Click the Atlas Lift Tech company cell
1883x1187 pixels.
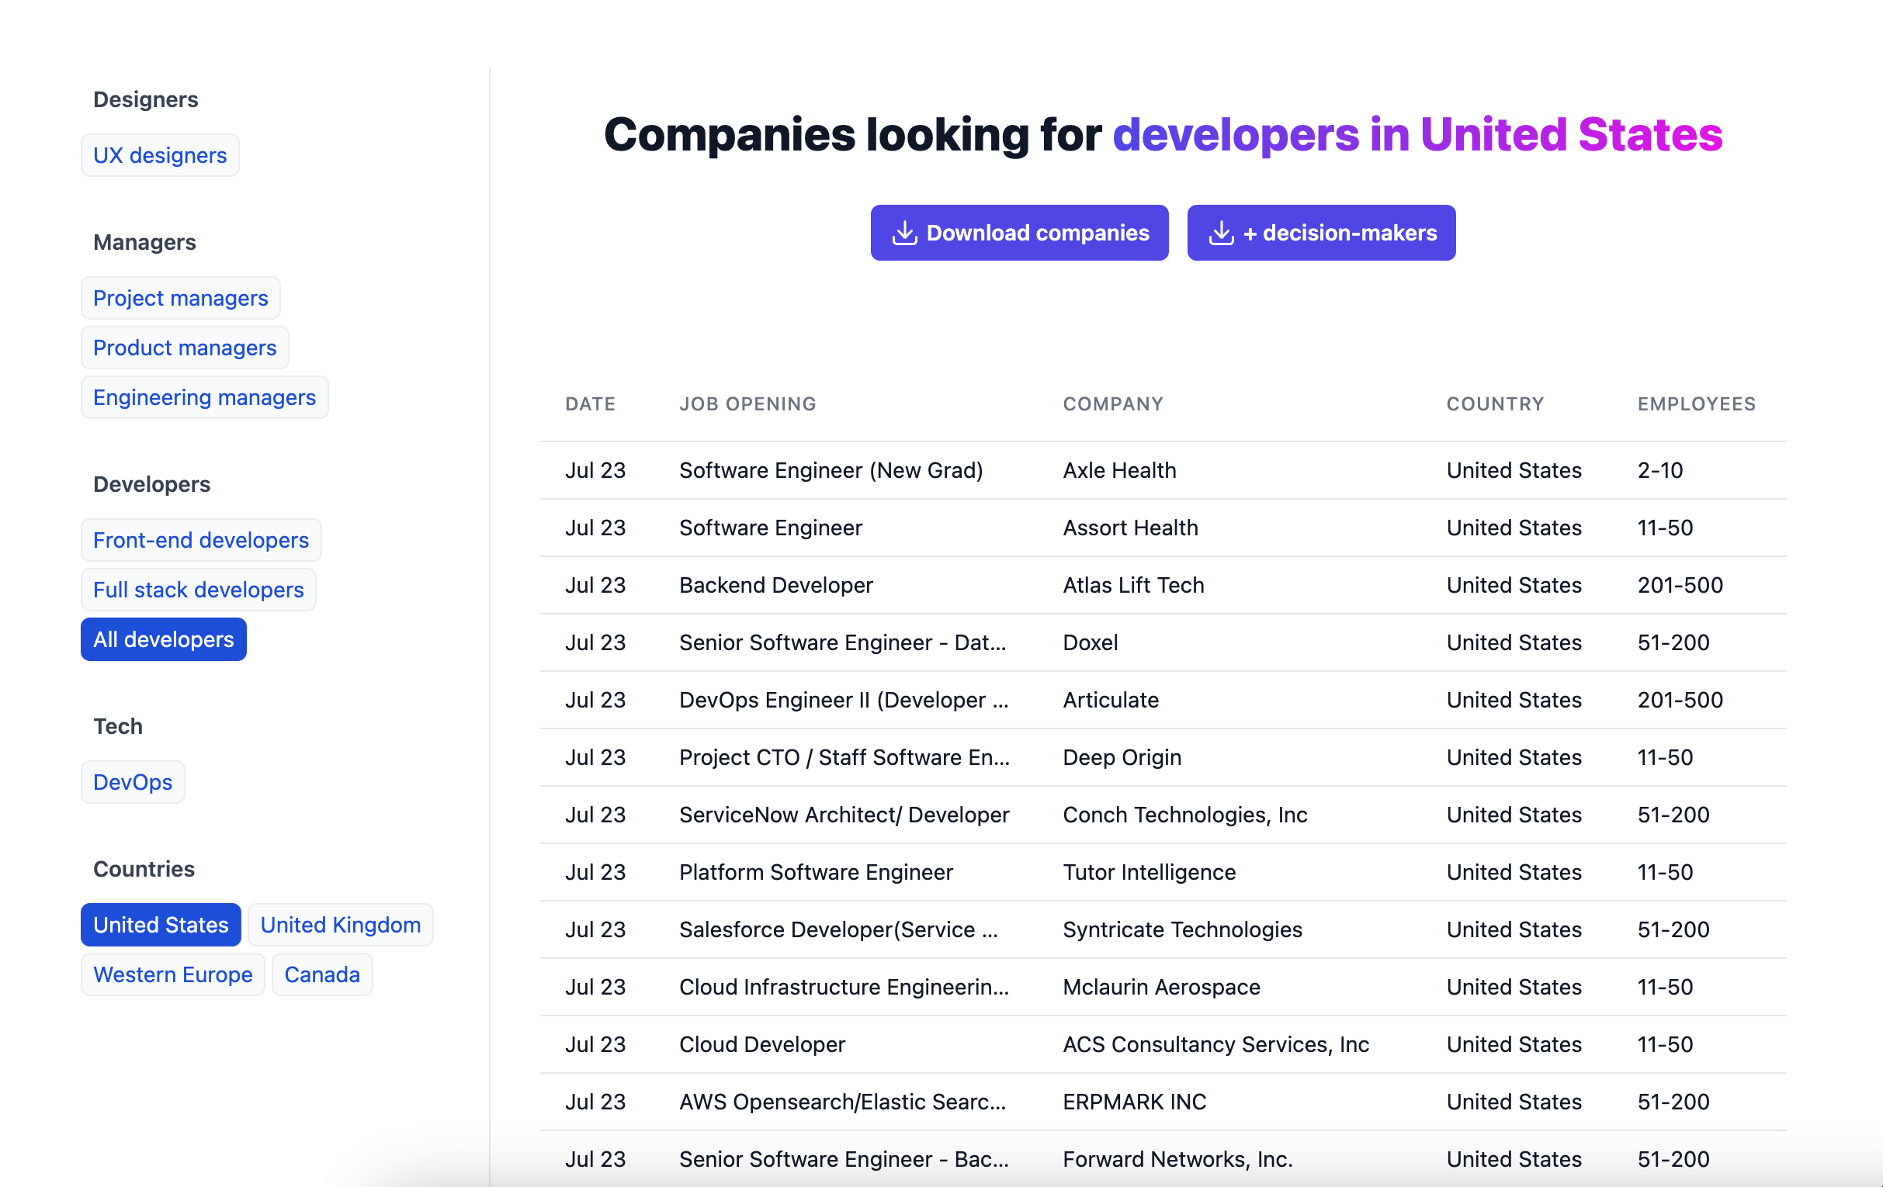(x=1133, y=585)
